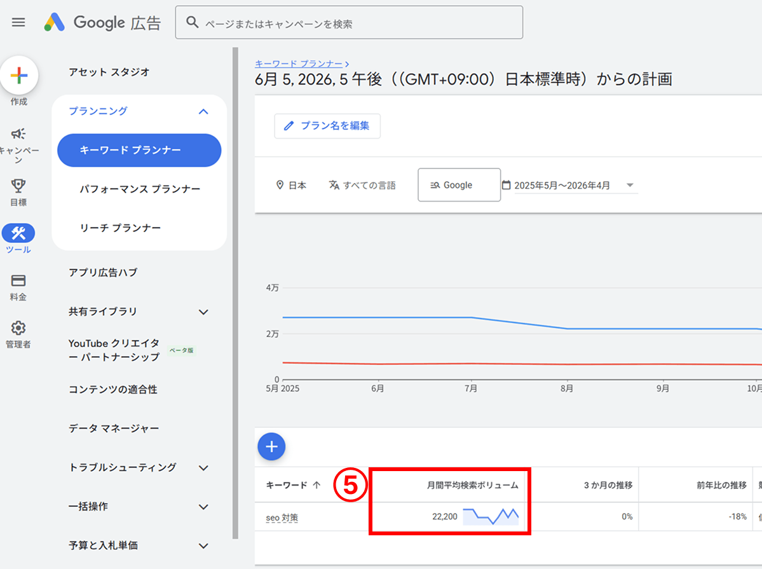Image resolution: width=762 pixels, height=569 pixels.
Task: Click the date range dropdown arrow
Action: coord(630,185)
